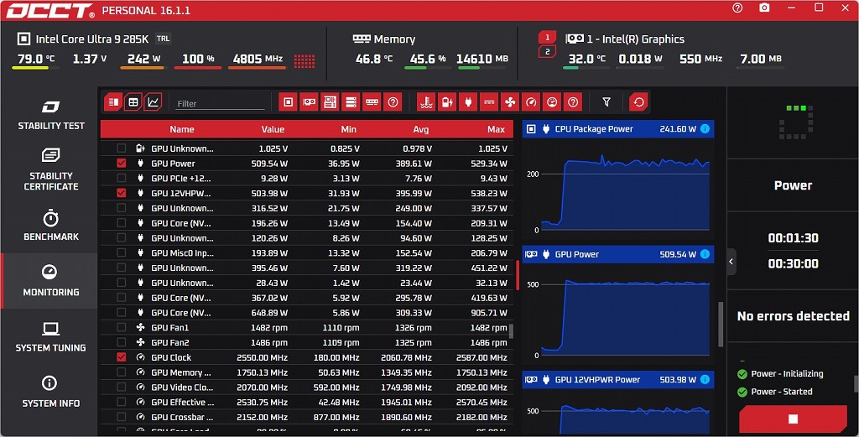Switch to the graph-only view icon

tap(154, 101)
